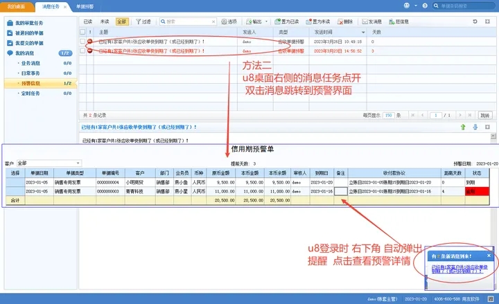Screen dimensions: 499x304
Task: Click 置为未读 toolbar button
Action: tap(318, 21)
